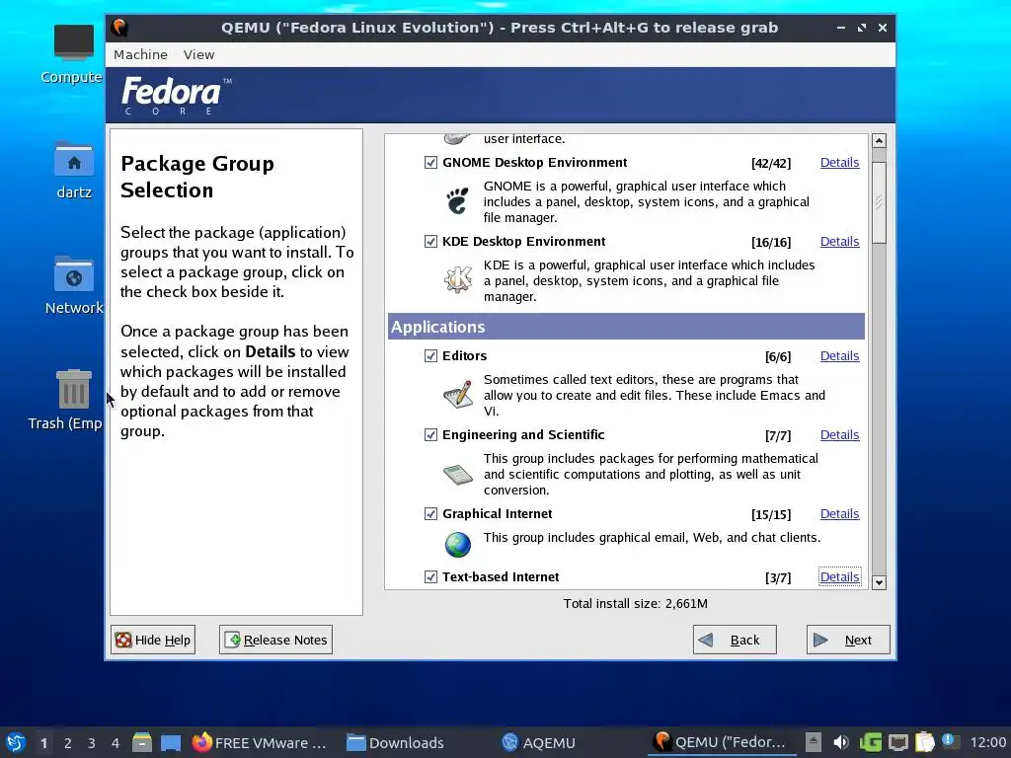
Task: Click the Text-based Internet [3/7] count
Action: click(778, 577)
